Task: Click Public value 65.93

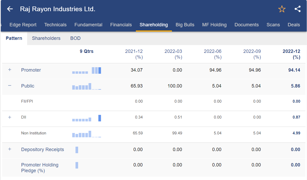Action: click(x=137, y=86)
